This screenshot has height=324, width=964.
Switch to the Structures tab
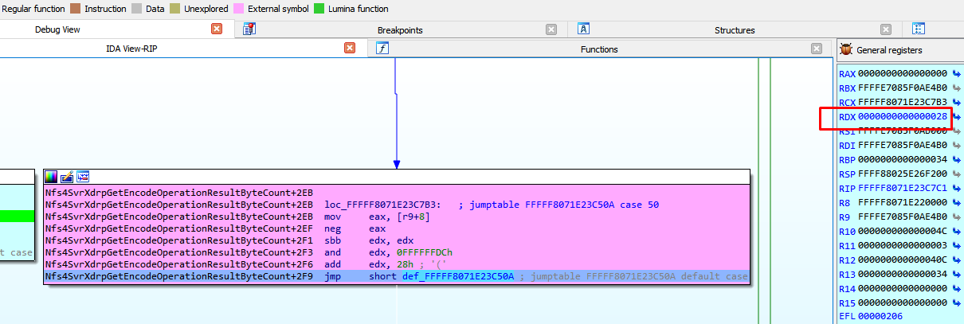734,30
